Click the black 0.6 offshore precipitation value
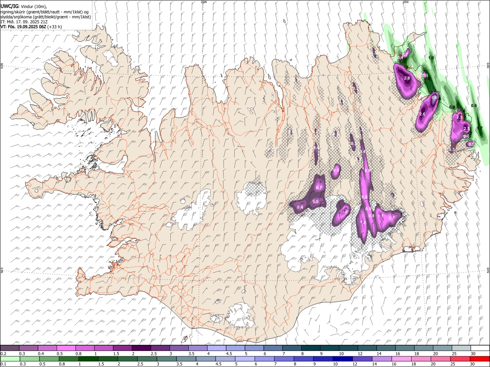 474,106
